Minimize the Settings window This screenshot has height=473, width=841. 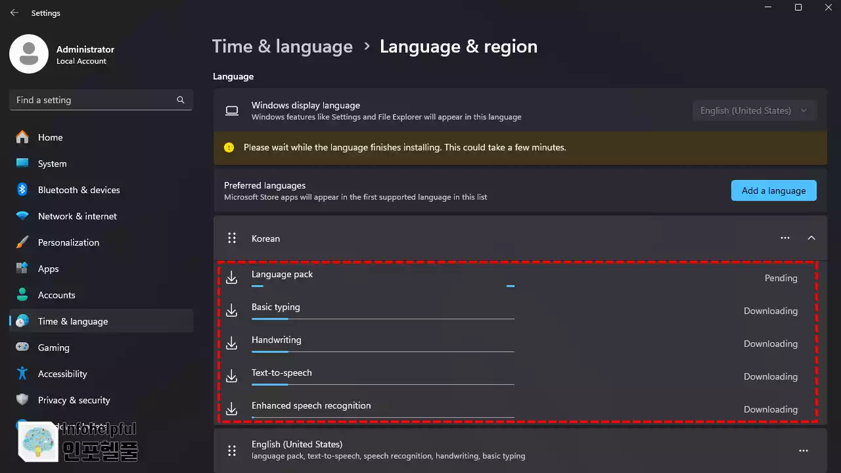click(x=768, y=7)
